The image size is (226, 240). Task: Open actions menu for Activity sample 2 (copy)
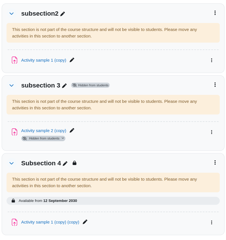point(212,132)
